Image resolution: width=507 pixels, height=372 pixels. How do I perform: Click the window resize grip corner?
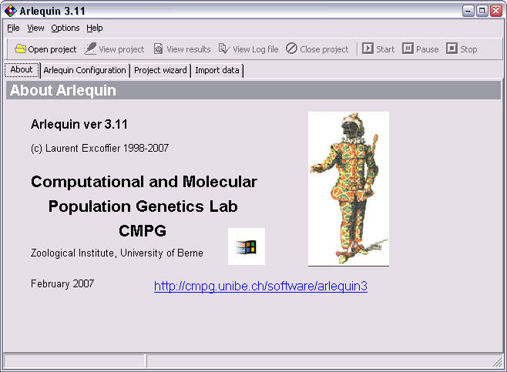498,363
